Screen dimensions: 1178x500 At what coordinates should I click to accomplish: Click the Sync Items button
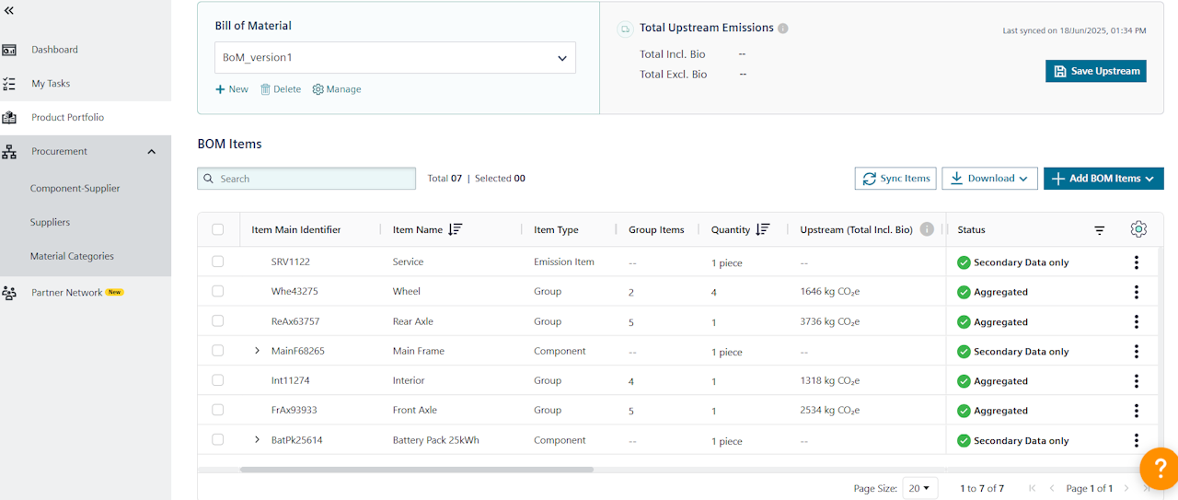[x=895, y=179]
